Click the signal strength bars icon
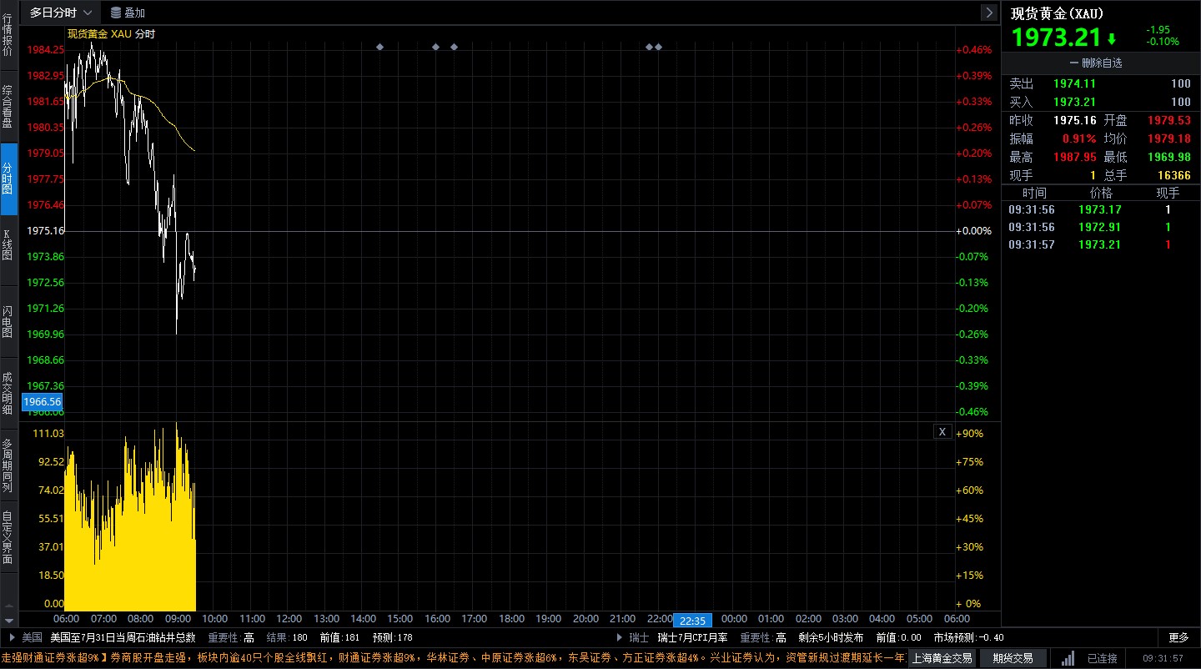1201x669 pixels. [x=1068, y=658]
